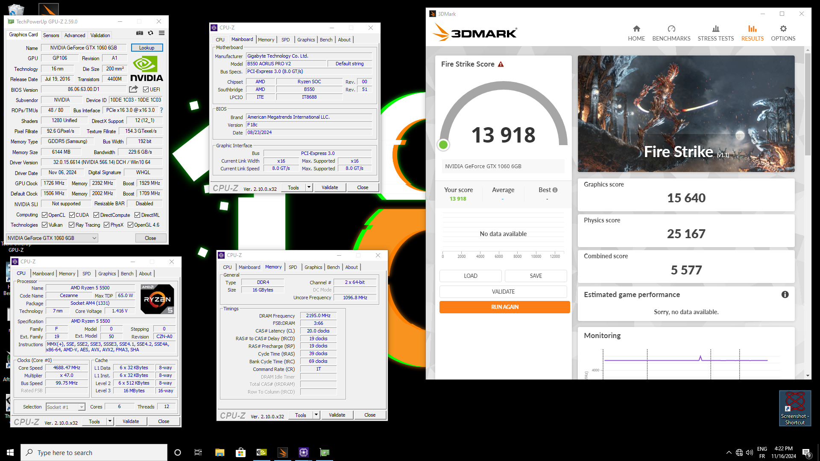The image size is (820, 461).
Task: Click the Estimated game performance info icon
Action: (785, 295)
